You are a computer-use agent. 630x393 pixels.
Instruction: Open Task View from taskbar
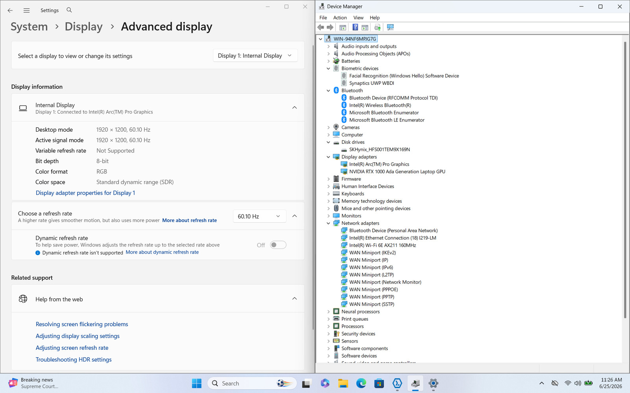tap(306, 383)
